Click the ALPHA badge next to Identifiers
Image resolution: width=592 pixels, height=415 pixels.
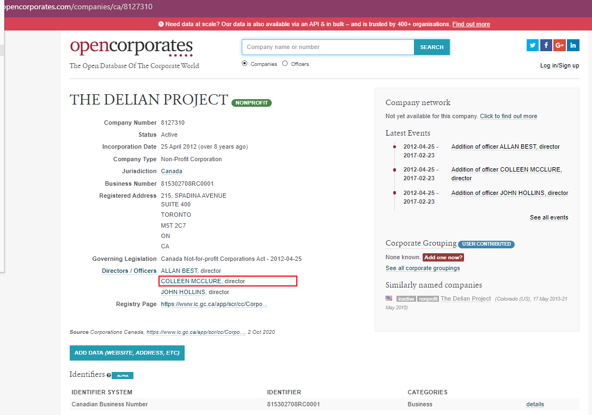tap(123, 375)
